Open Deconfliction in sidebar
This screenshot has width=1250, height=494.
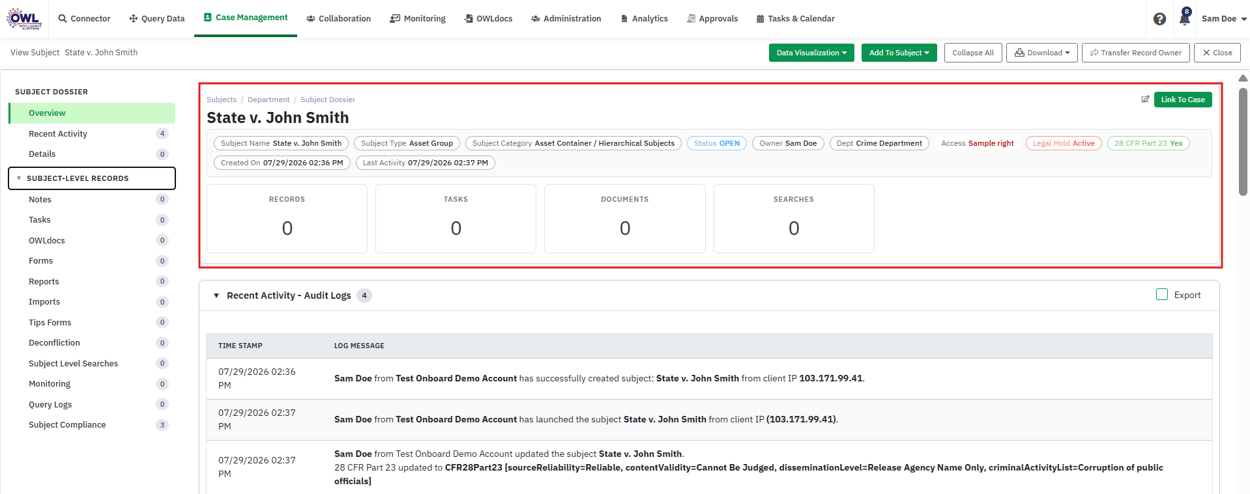pos(92,343)
